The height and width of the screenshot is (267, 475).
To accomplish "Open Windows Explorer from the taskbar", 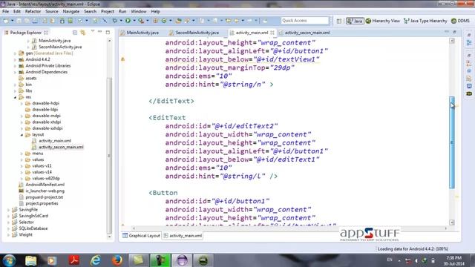I will [x=30, y=260].
